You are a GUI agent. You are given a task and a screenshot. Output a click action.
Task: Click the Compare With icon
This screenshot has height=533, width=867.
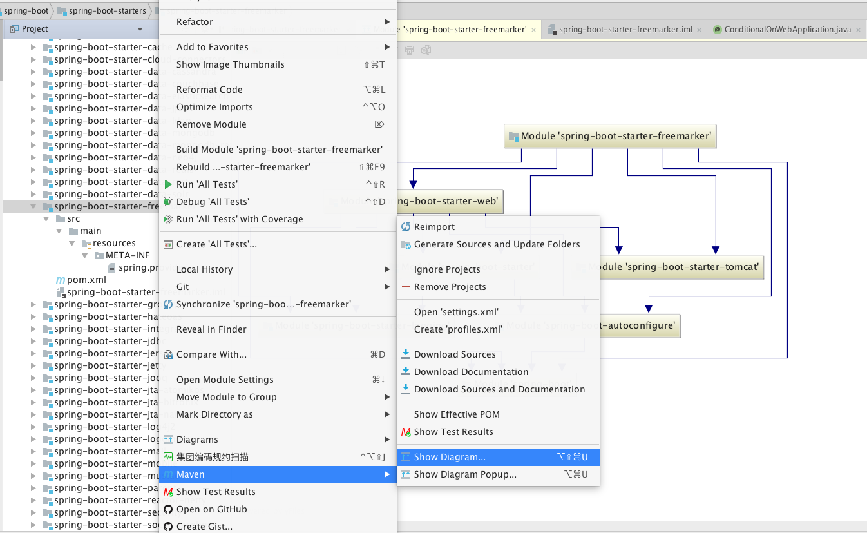point(168,354)
